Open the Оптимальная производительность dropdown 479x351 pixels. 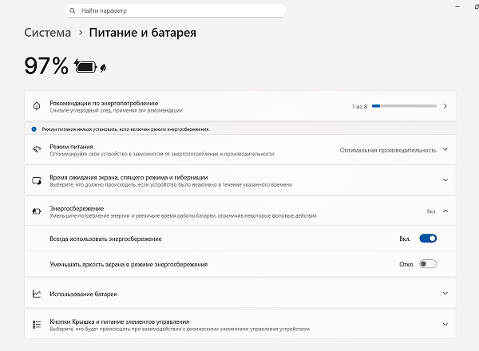coord(393,150)
